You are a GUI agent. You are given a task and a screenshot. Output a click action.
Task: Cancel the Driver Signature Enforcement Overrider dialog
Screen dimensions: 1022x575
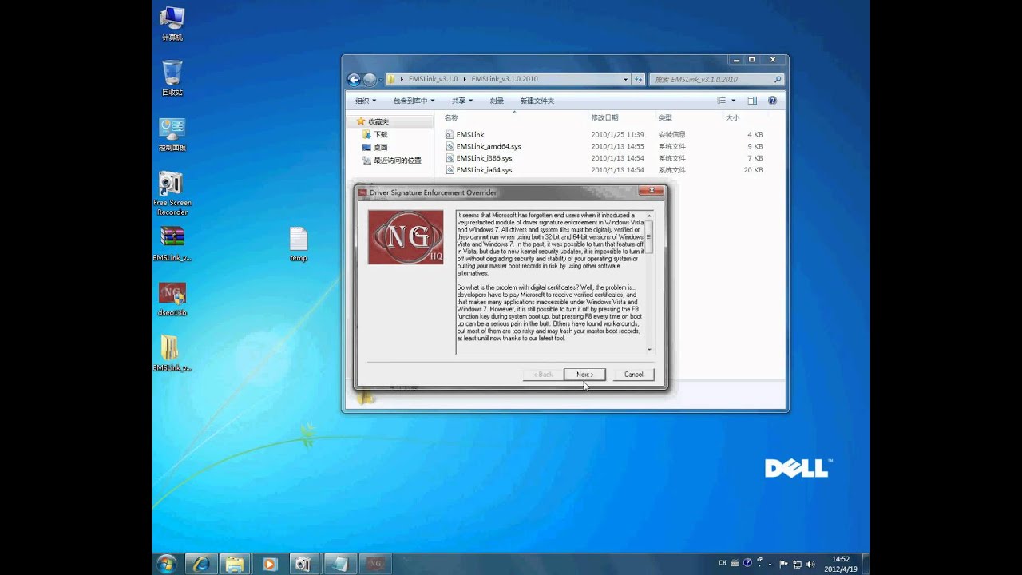[x=633, y=374]
